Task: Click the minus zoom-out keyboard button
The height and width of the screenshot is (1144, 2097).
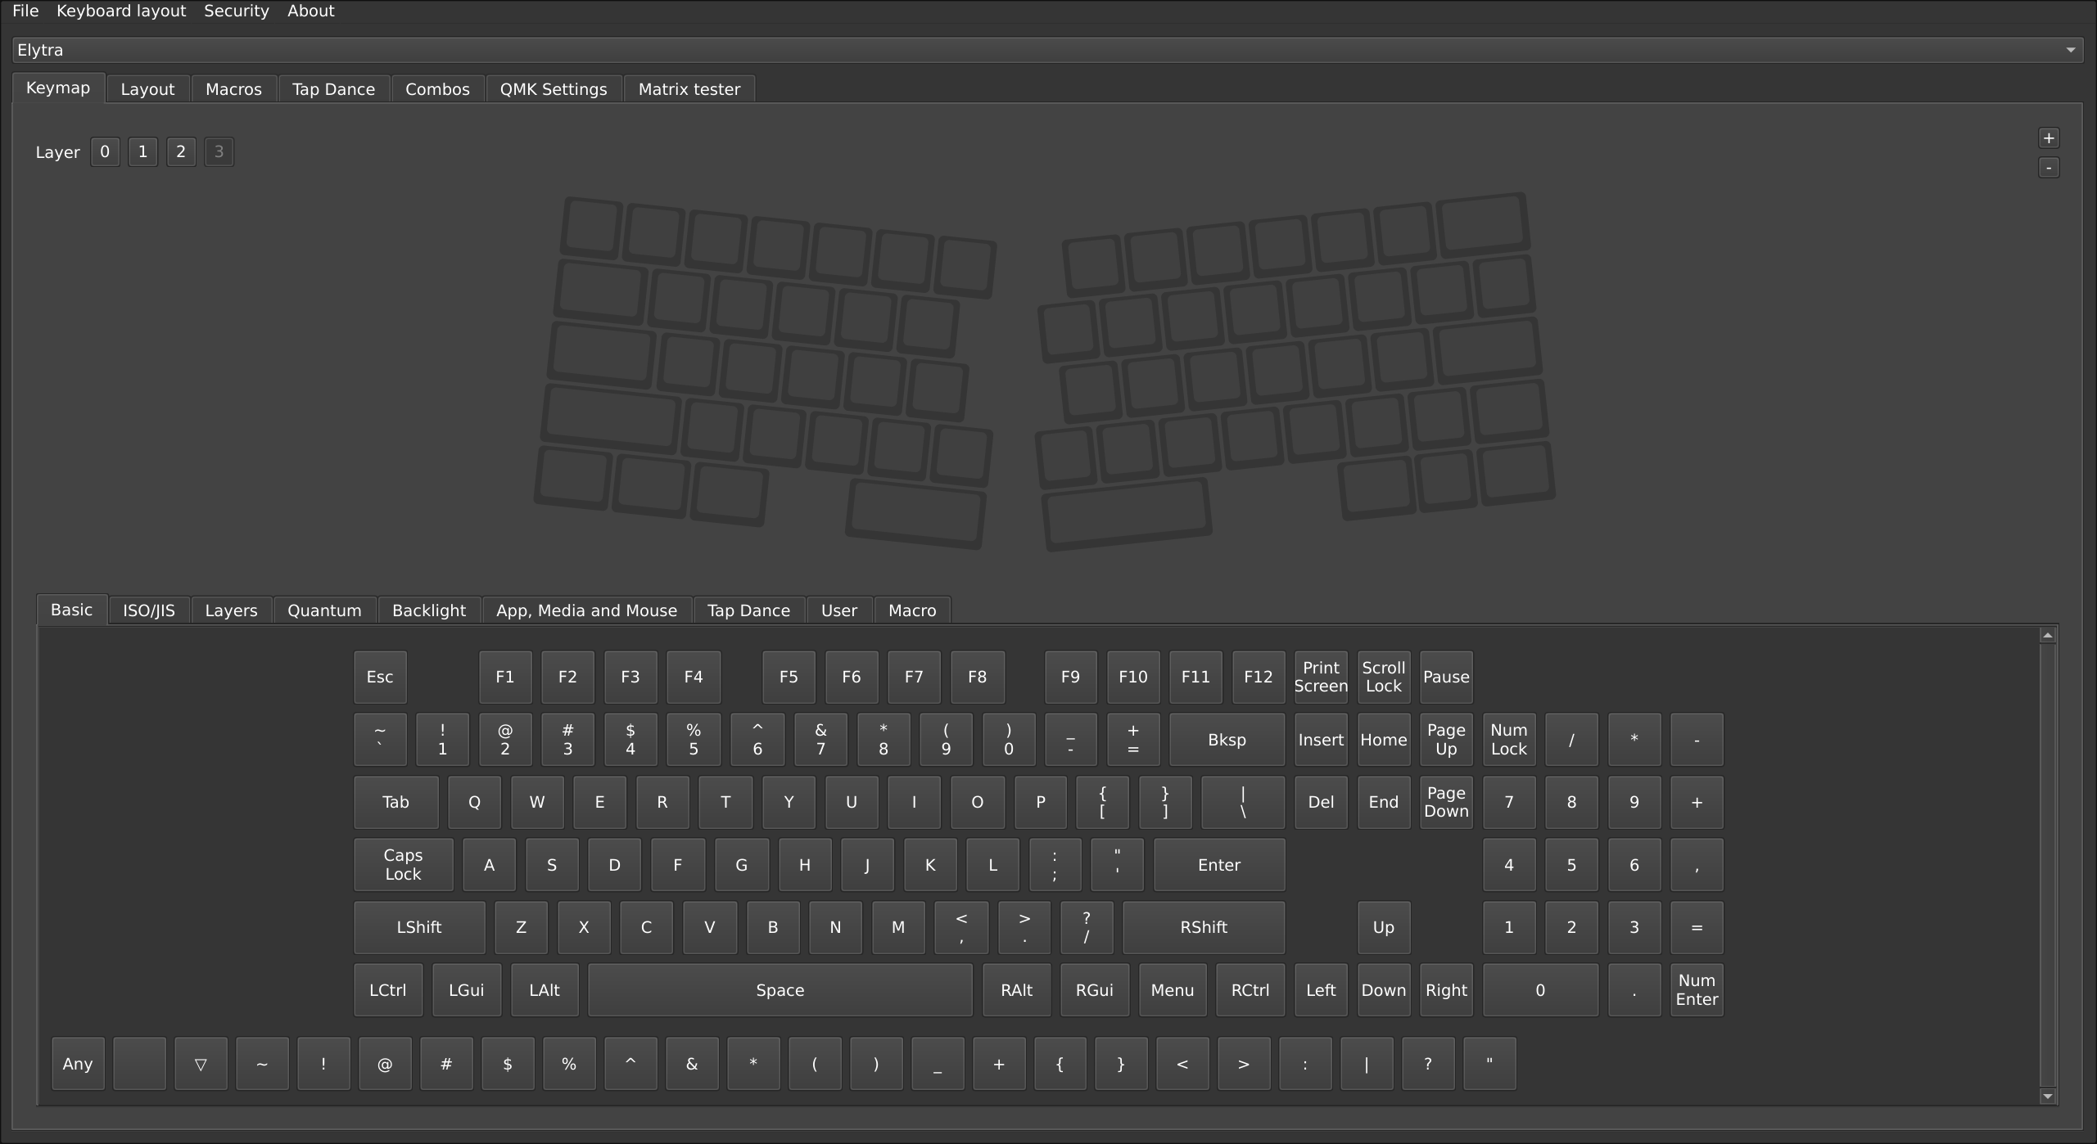Action: coord(2048,168)
